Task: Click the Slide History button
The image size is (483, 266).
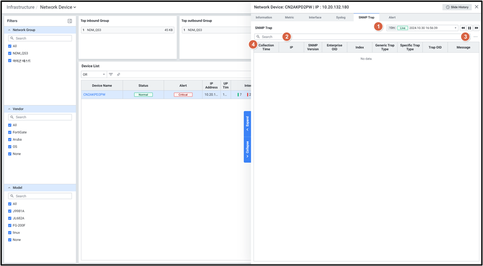Action: pos(457,7)
